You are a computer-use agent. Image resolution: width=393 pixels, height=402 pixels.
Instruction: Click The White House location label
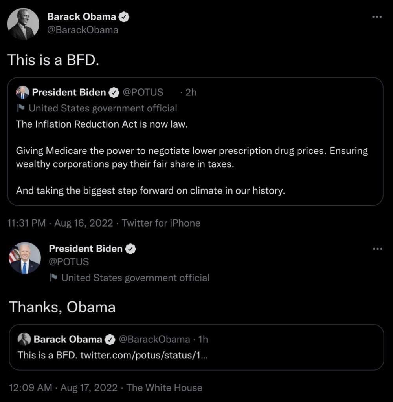pyautogui.click(x=163, y=387)
